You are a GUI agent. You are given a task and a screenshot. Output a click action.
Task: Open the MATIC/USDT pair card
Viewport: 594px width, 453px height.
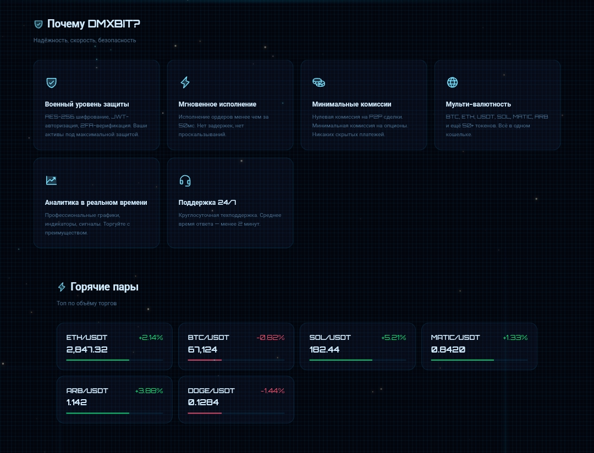point(479,346)
